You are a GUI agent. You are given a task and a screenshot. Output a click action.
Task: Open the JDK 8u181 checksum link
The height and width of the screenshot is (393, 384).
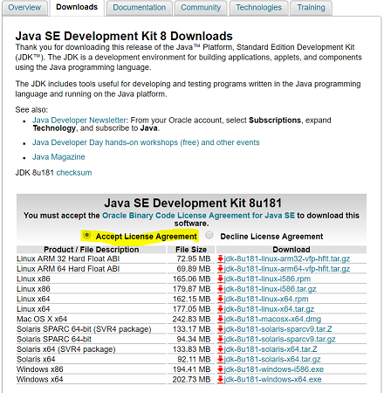(74, 173)
